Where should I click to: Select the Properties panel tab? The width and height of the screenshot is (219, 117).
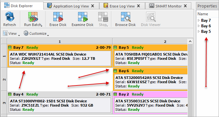(x=207, y=6)
